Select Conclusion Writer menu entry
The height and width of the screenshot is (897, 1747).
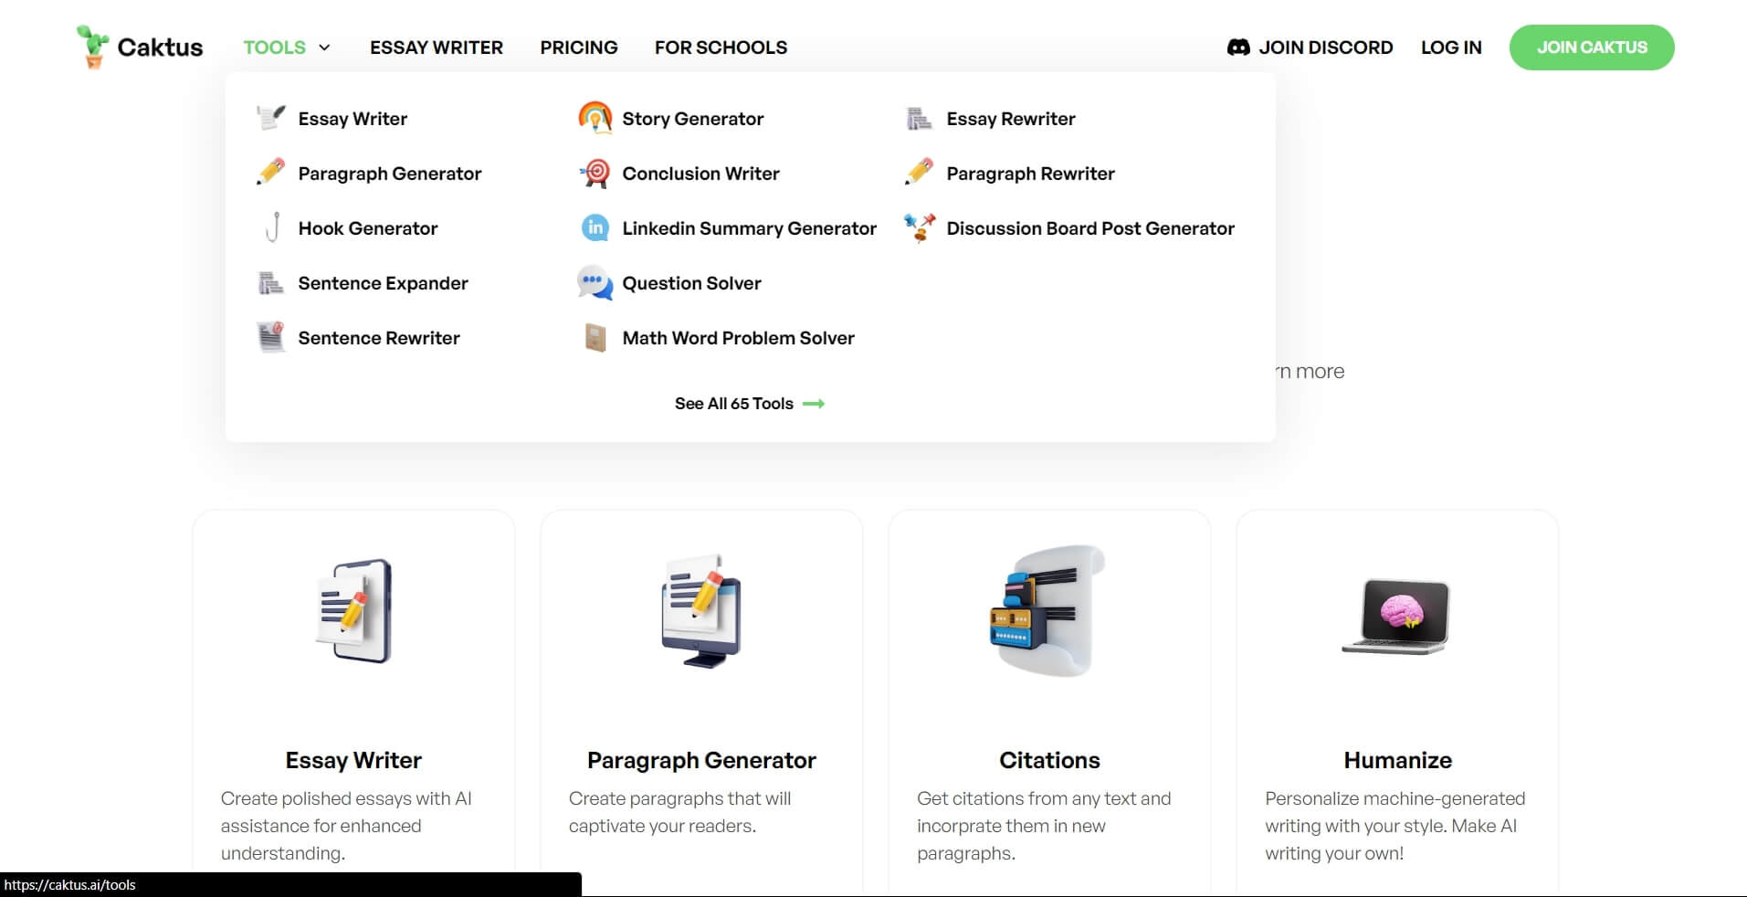tap(701, 174)
